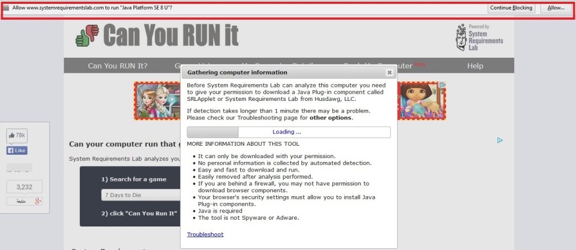Open the System Requirements Lab logo
Viewport: 576px width, 250px height.
(x=479, y=38)
